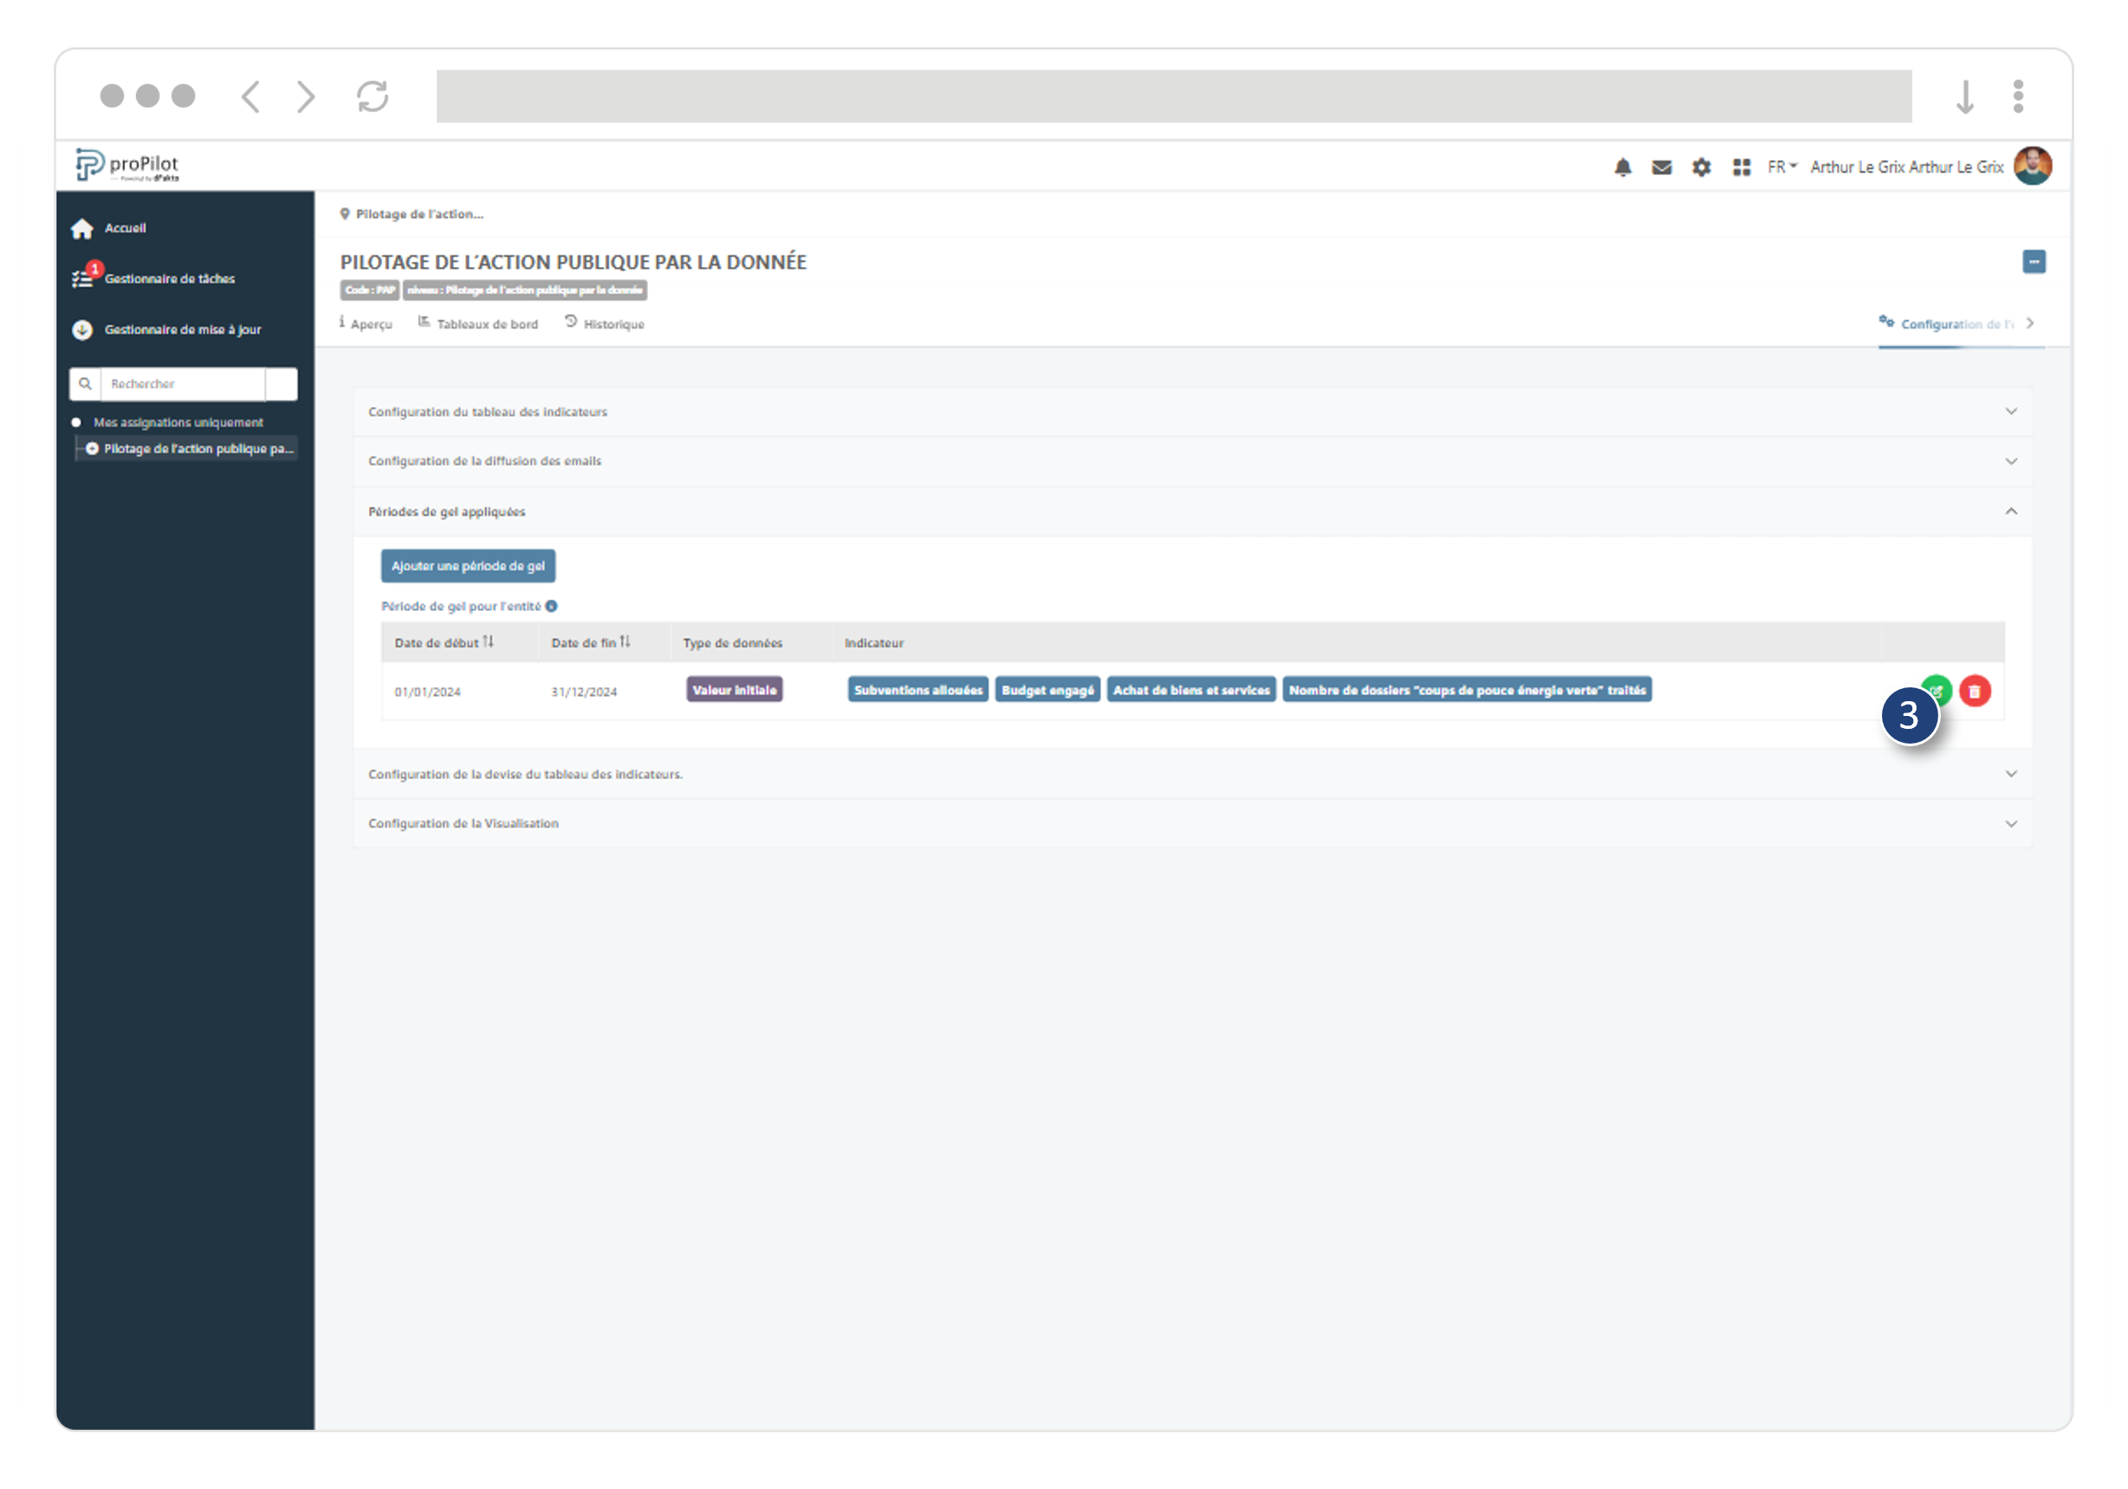Click the niveau badge under title
Image resolution: width=2128 pixels, height=1489 pixels.
pyautogui.click(x=524, y=290)
